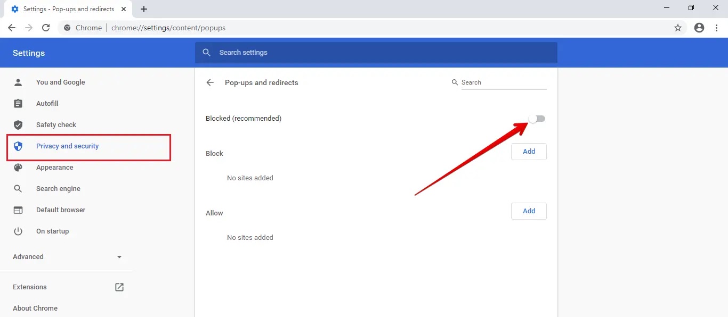Click 'No sites added' text under Block
Viewport: 728px width, 317px height.
[x=250, y=178]
